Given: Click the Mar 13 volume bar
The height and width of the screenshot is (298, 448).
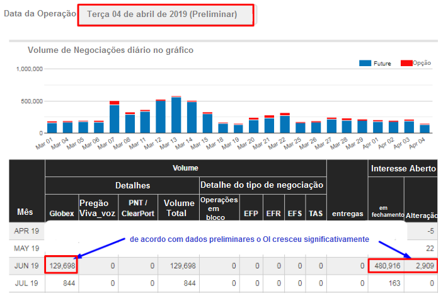Looking at the screenshot, I should (176, 115).
